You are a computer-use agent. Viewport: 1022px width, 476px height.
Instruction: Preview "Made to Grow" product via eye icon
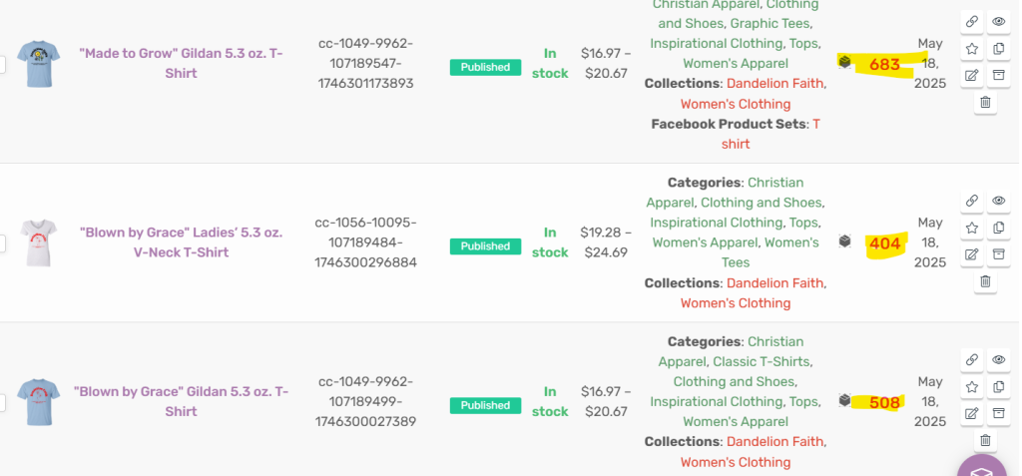click(998, 22)
